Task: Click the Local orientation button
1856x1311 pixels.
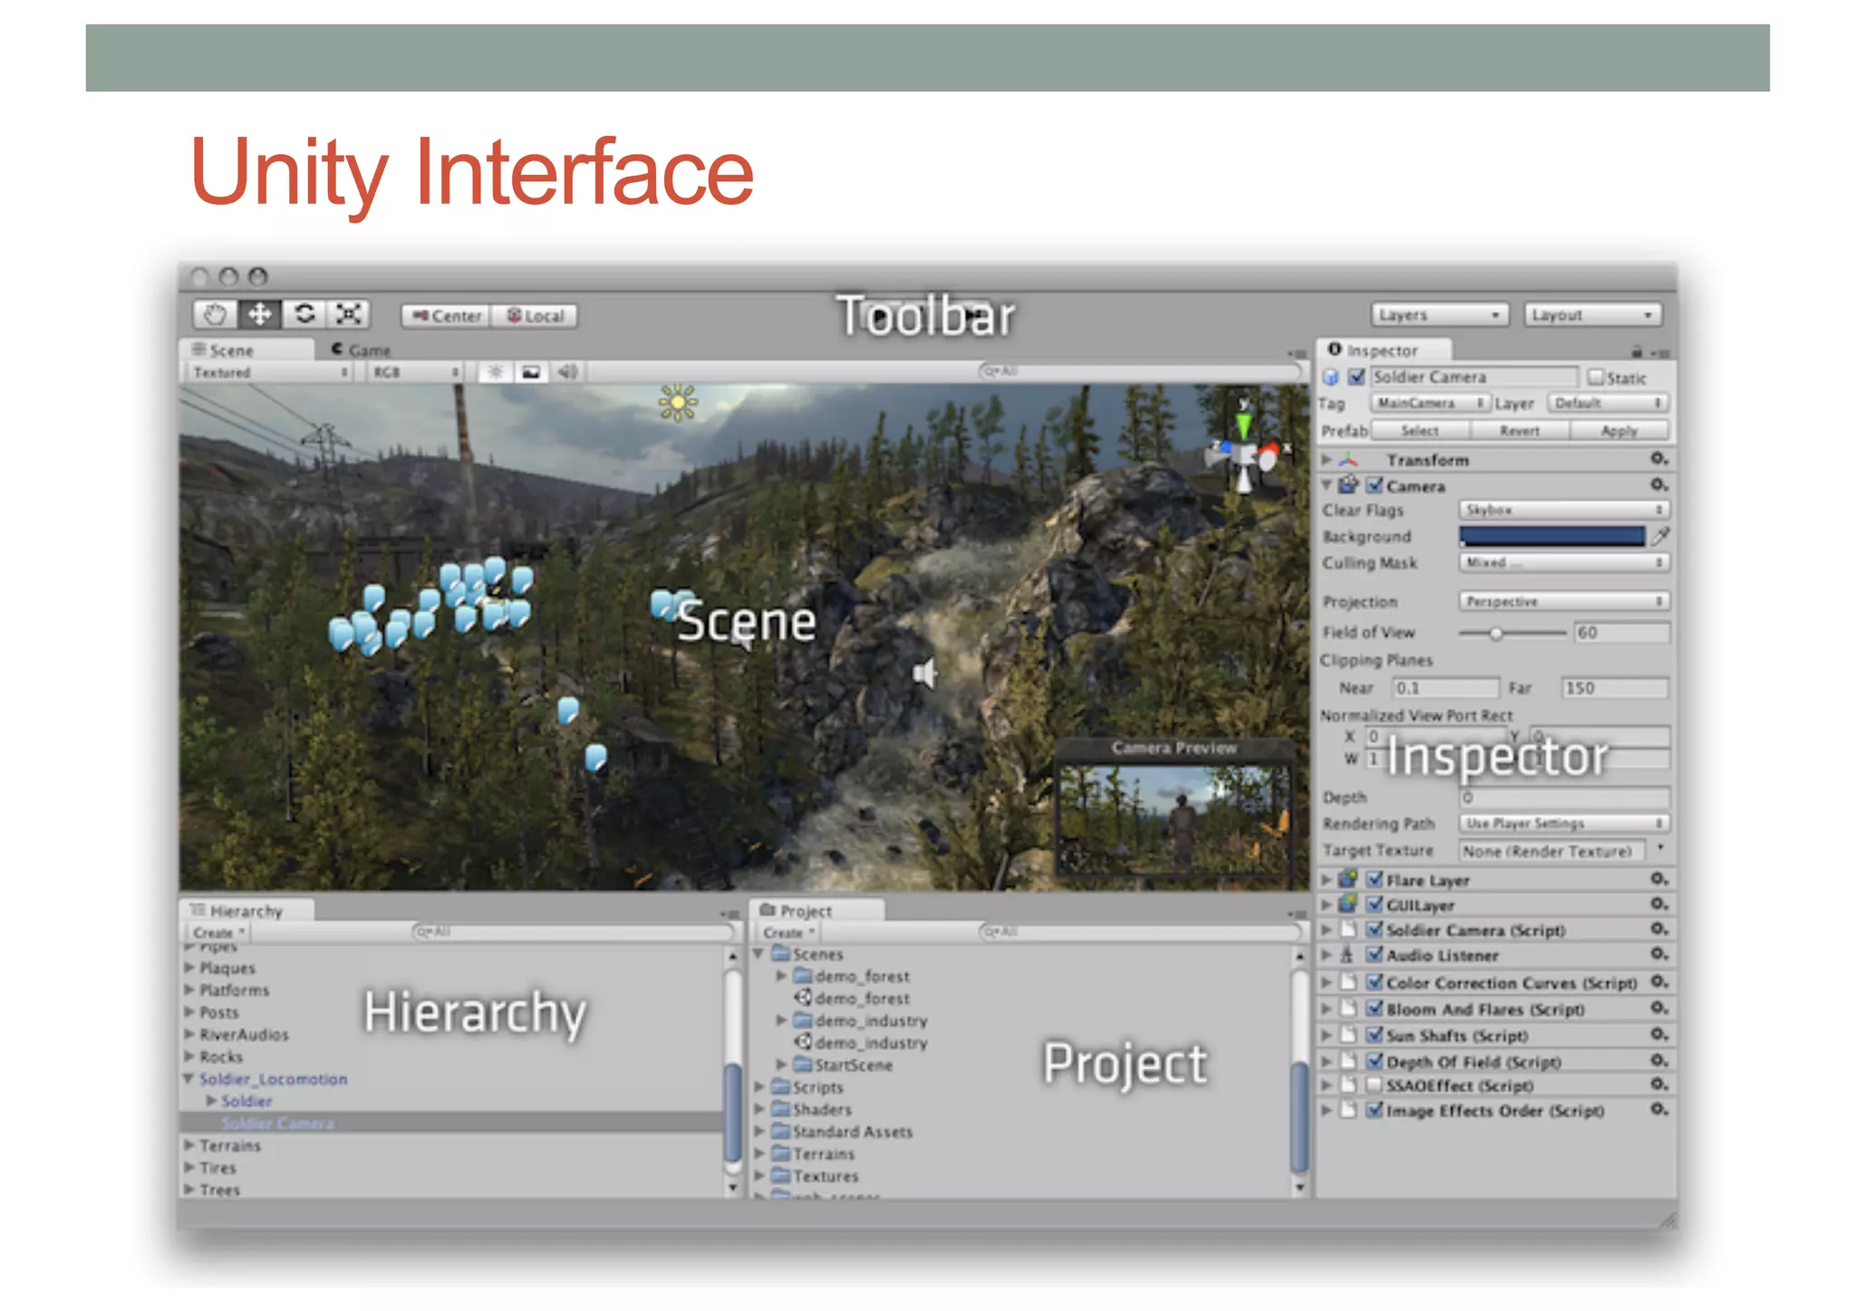Action: (x=535, y=315)
